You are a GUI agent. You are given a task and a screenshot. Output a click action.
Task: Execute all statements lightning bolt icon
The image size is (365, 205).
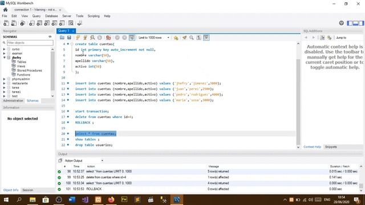(x=78, y=38)
